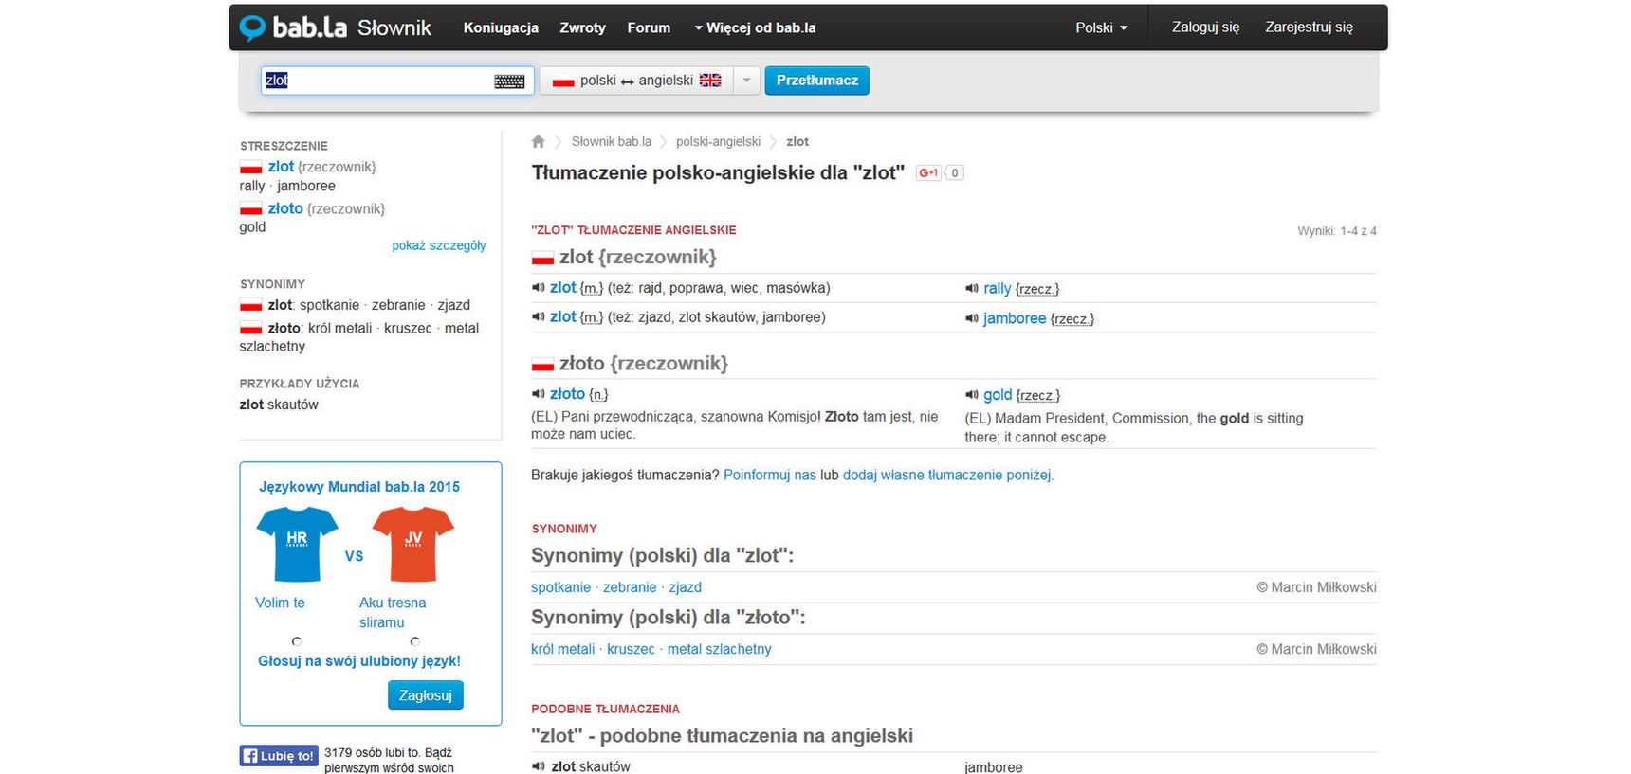Viewport: 1631px width, 774px height.
Task: Click 'pokaż szczegóły' link
Action: (x=439, y=245)
